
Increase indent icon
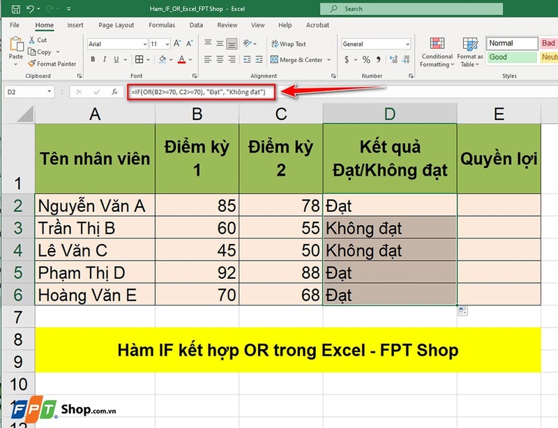(259, 59)
